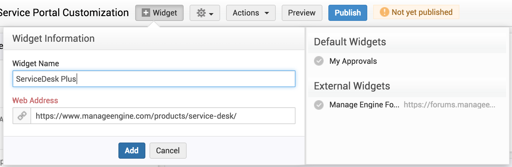Open the Preview of the portal

[x=302, y=13]
